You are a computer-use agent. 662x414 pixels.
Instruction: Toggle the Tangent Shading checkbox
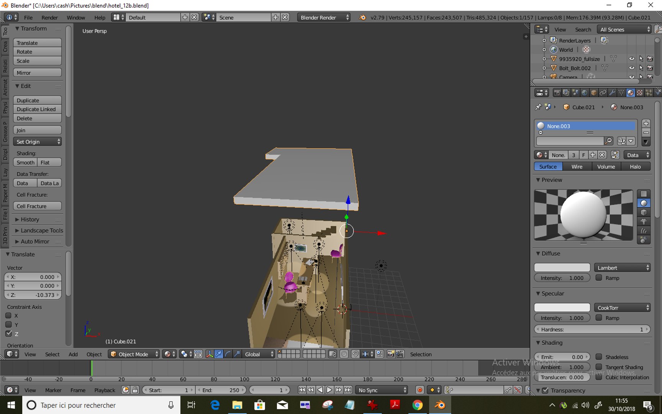pyautogui.click(x=599, y=367)
